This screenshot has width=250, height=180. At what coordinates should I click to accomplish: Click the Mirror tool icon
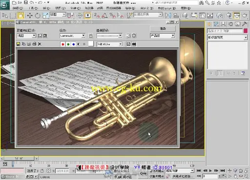click(x=168, y=16)
